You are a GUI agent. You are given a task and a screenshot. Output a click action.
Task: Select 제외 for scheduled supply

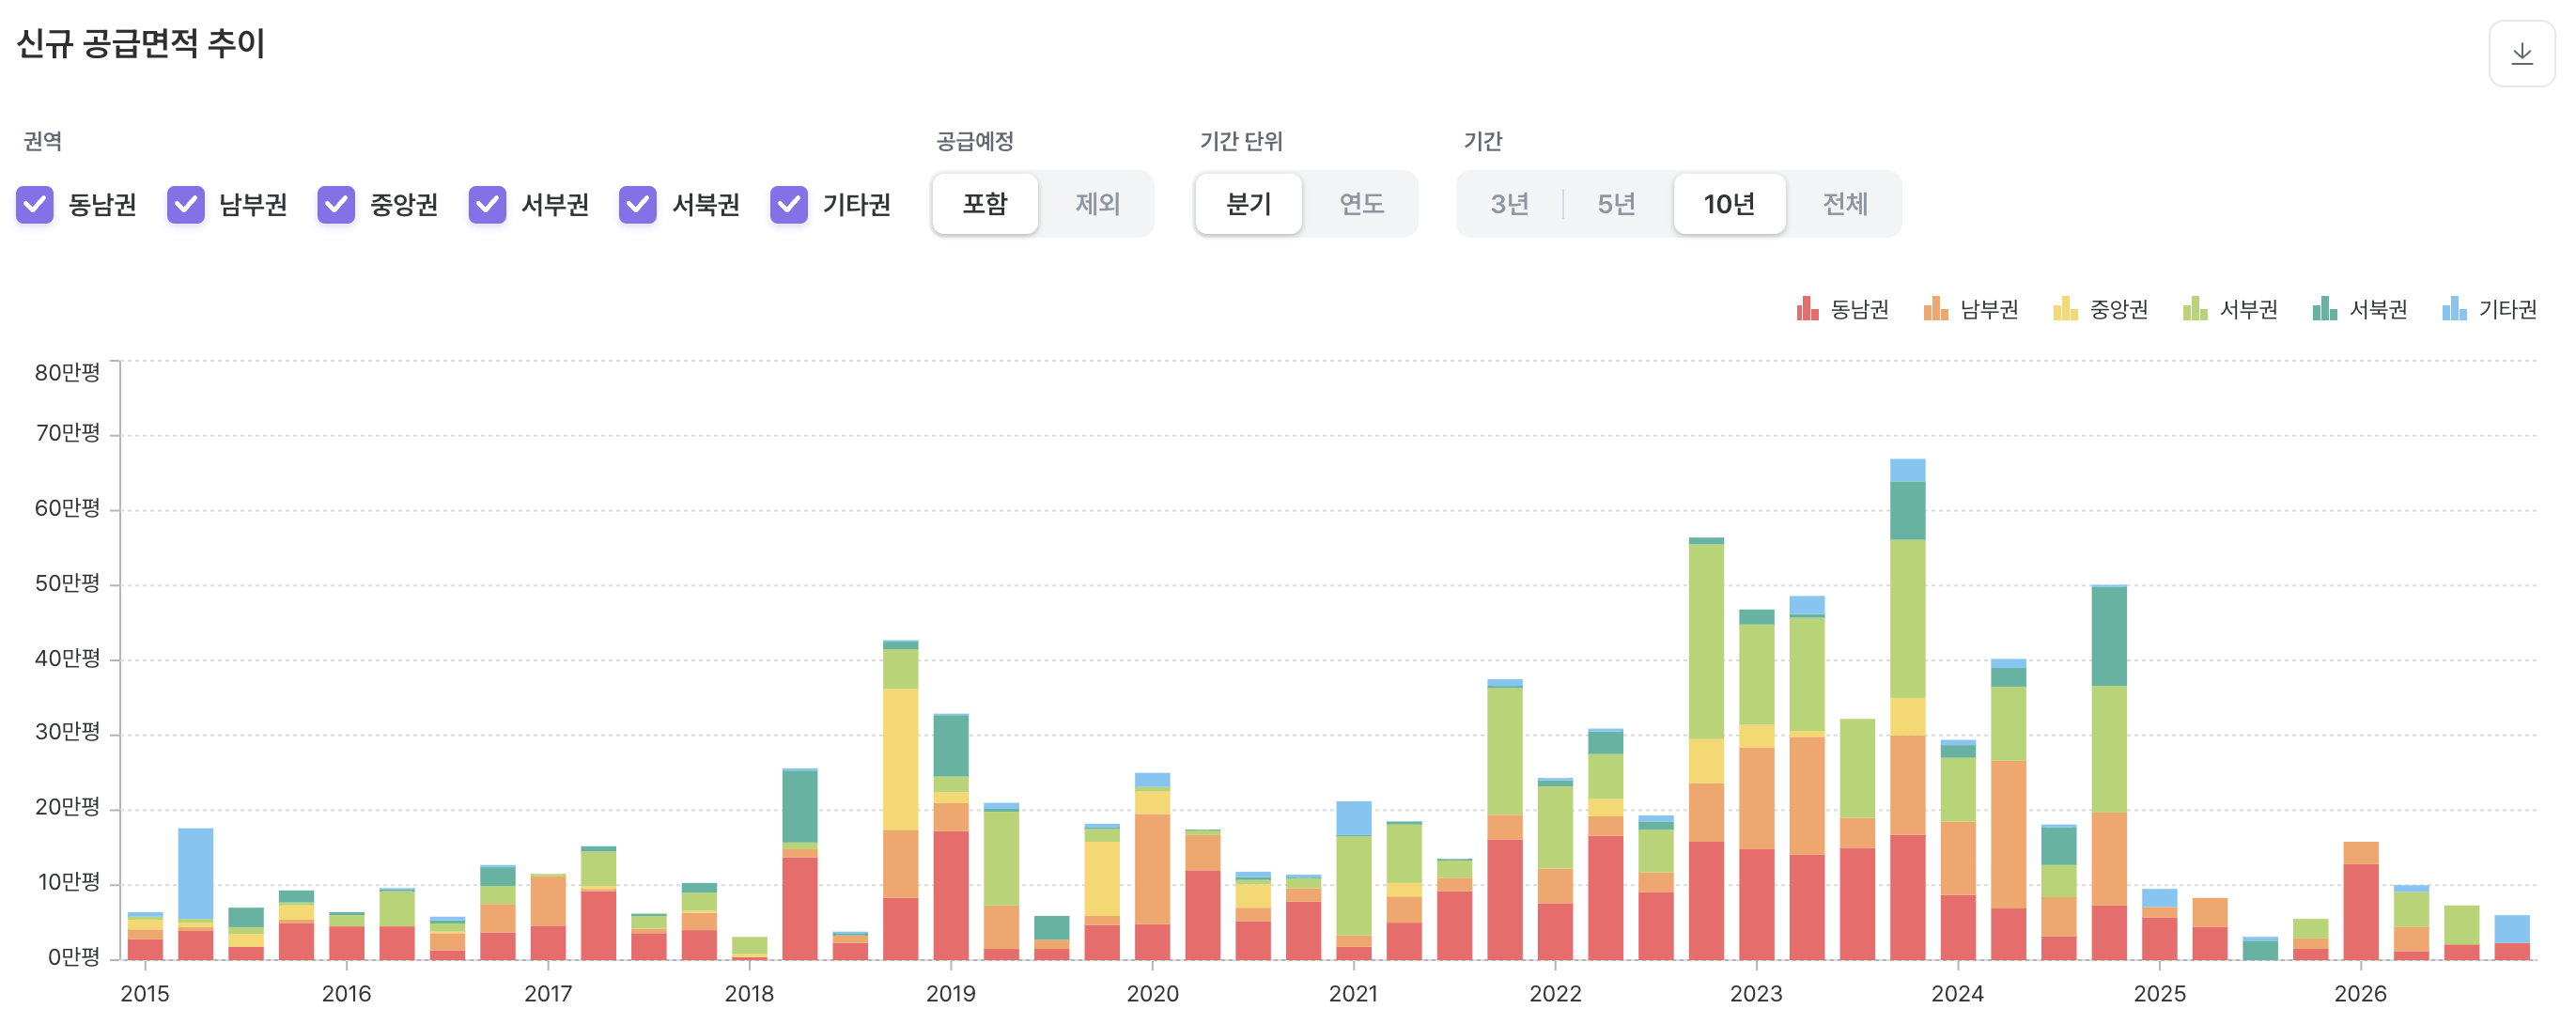[1097, 204]
